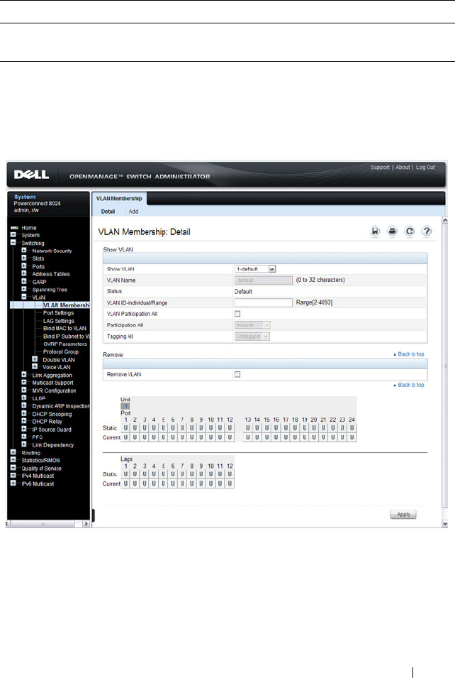Open LAG Settings in the tree
455x678 pixels.
pos(58,321)
